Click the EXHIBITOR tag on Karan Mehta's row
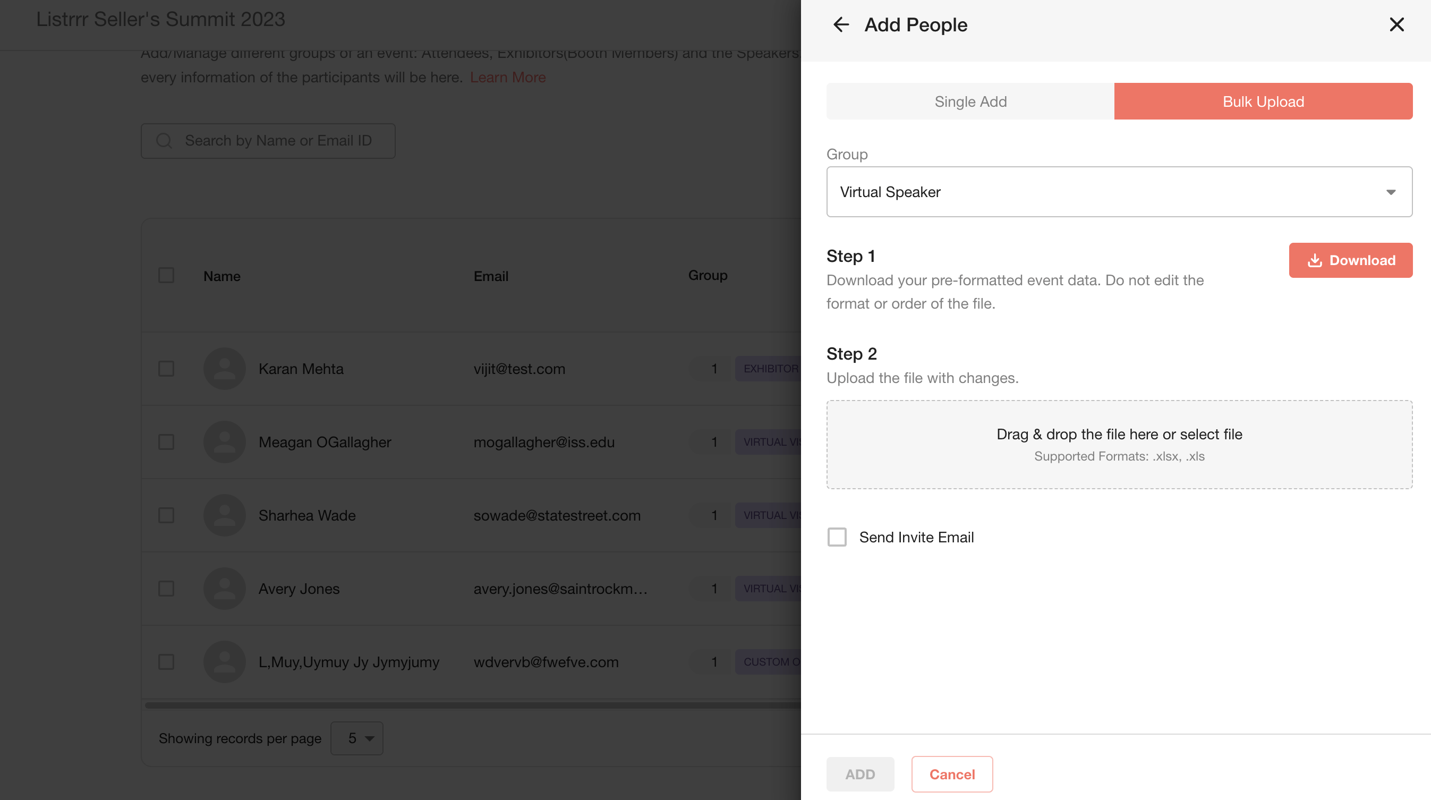1431x800 pixels. (x=768, y=368)
